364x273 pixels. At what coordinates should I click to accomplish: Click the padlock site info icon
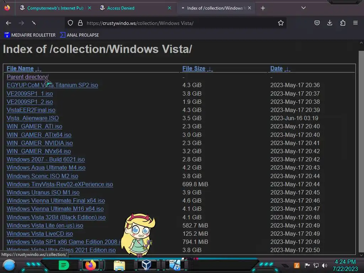(80, 23)
